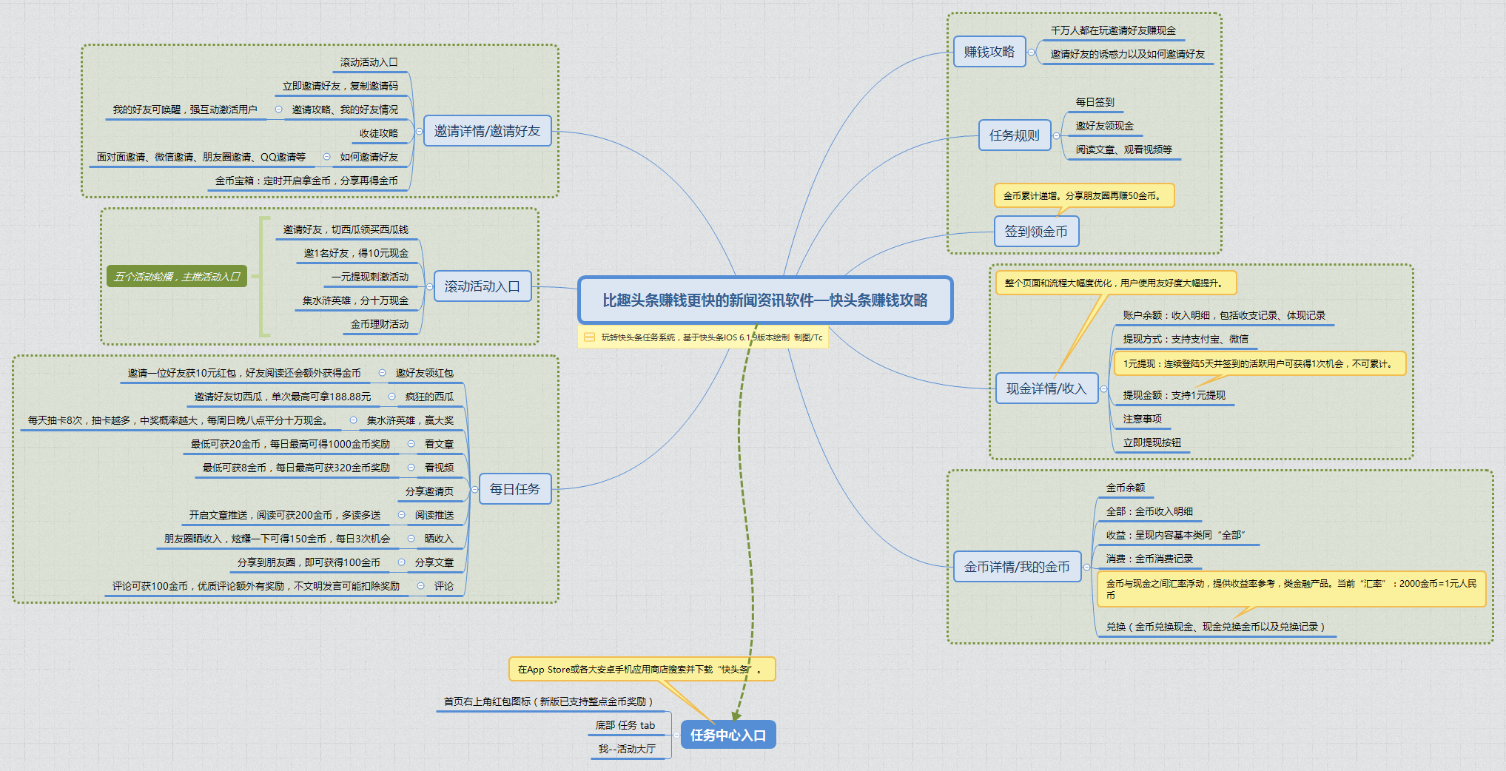
Task: Select the 任务规则 topic node
Action: pyautogui.click(x=1015, y=135)
